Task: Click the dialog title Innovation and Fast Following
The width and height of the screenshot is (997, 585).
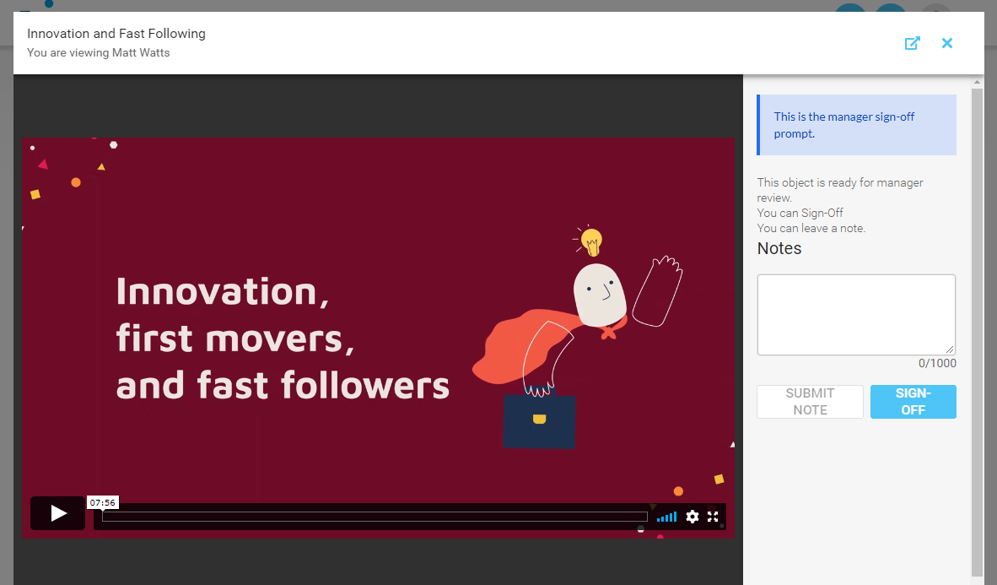Action: pos(116,34)
